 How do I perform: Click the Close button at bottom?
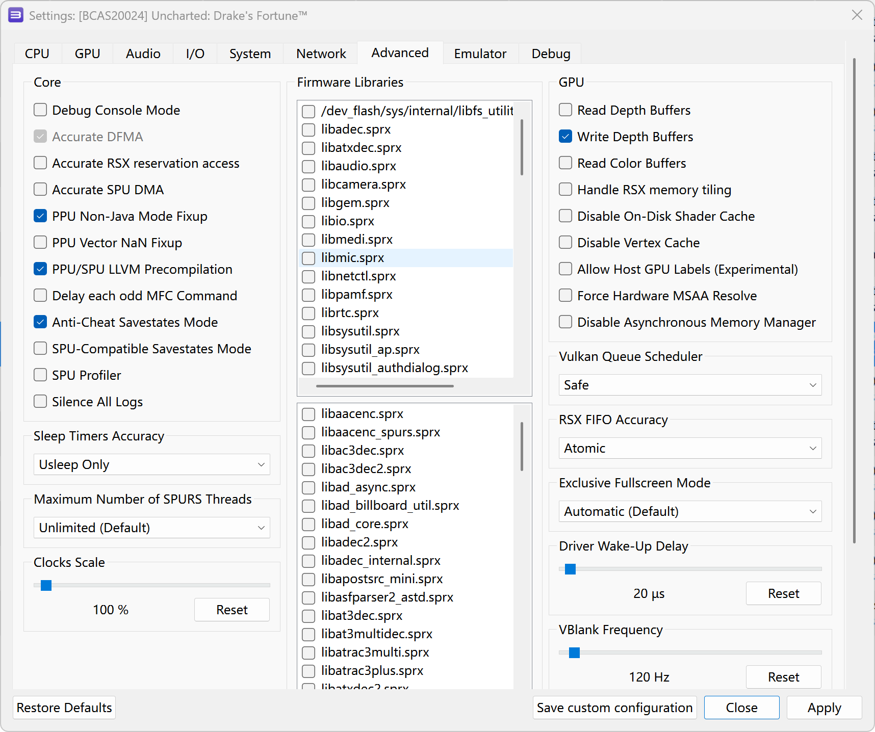pos(742,708)
